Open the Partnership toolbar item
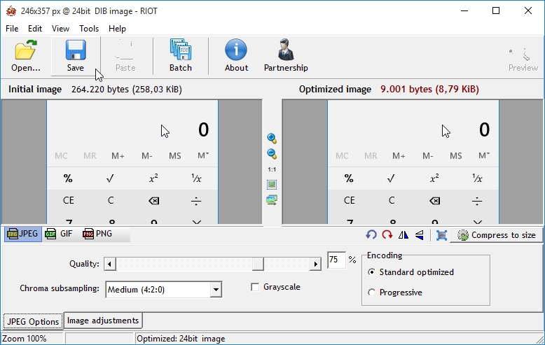The height and width of the screenshot is (345, 545). [x=286, y=55]
